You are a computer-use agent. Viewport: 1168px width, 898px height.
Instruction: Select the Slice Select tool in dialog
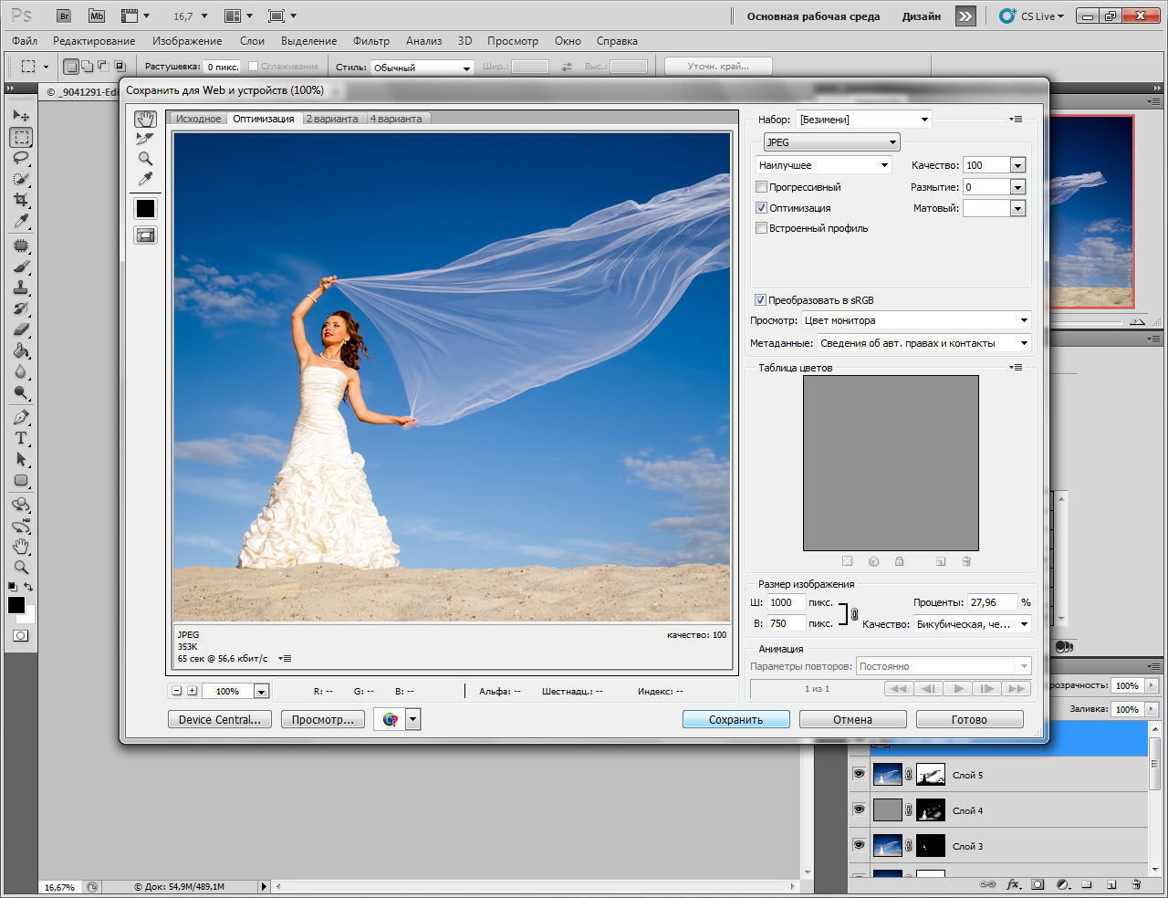[x=145, y=139]
